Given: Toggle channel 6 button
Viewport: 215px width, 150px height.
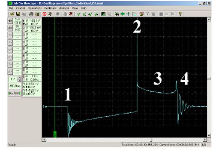Looking at the screenshot, I should click(10, 57).
